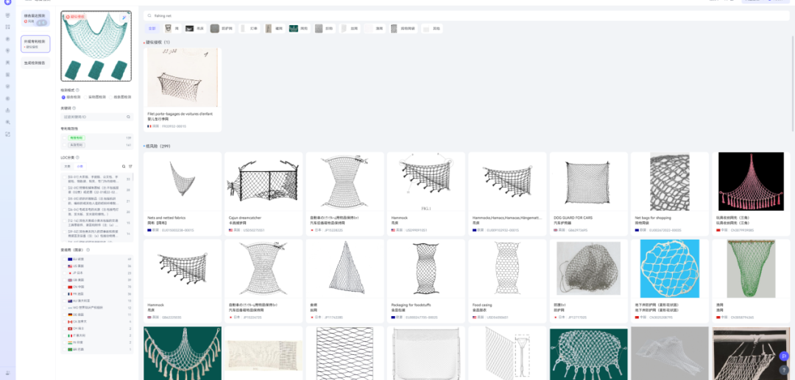Screen dimensions: 795x380
Task: Select the 综合检测 radio option
Action: [x=63, y=96]
